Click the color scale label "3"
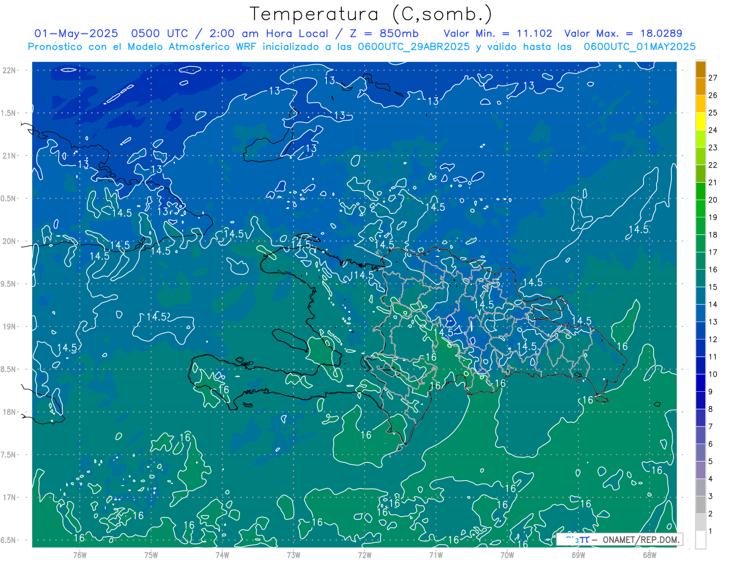 pos(711,497)
